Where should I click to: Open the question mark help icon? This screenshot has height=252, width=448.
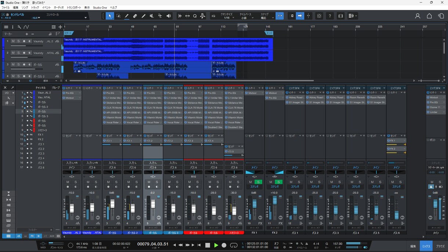(x=330, y=16)
